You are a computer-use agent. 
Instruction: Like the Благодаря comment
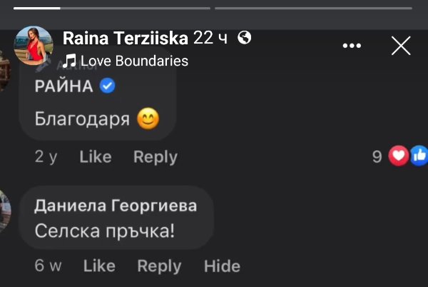[96, 157]
